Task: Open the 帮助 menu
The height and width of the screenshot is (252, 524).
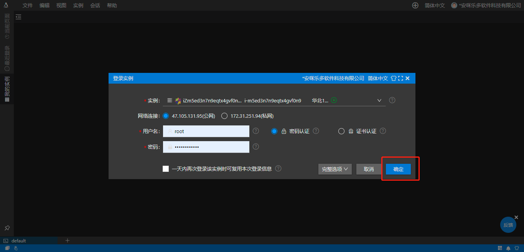Action: (112, 5)
